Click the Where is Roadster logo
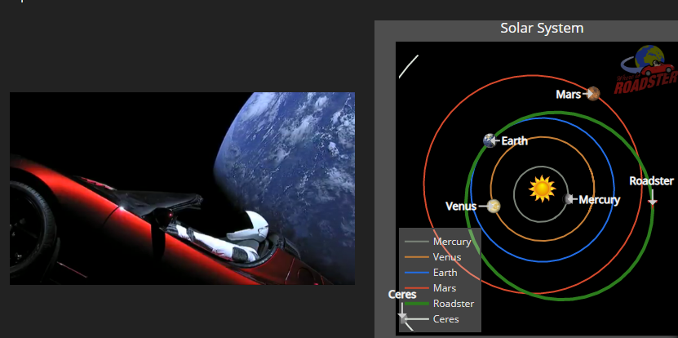678x338 pixels. pos(646,69)
